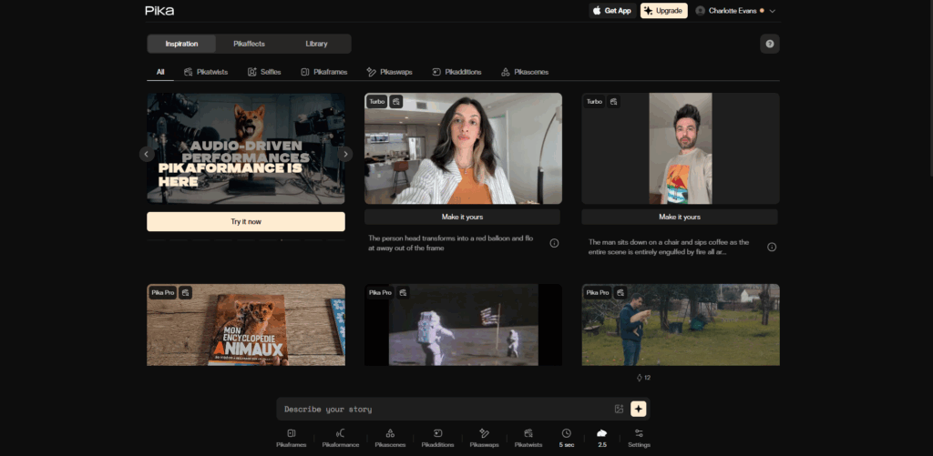This screenshot has width=933, height=456.
Task: Activate Pikaswaps in the bottom toolbar
Action: coord(484,438)
